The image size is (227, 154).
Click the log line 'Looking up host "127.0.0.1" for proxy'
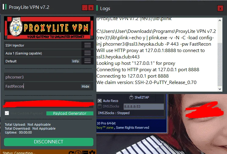point(136,63)
